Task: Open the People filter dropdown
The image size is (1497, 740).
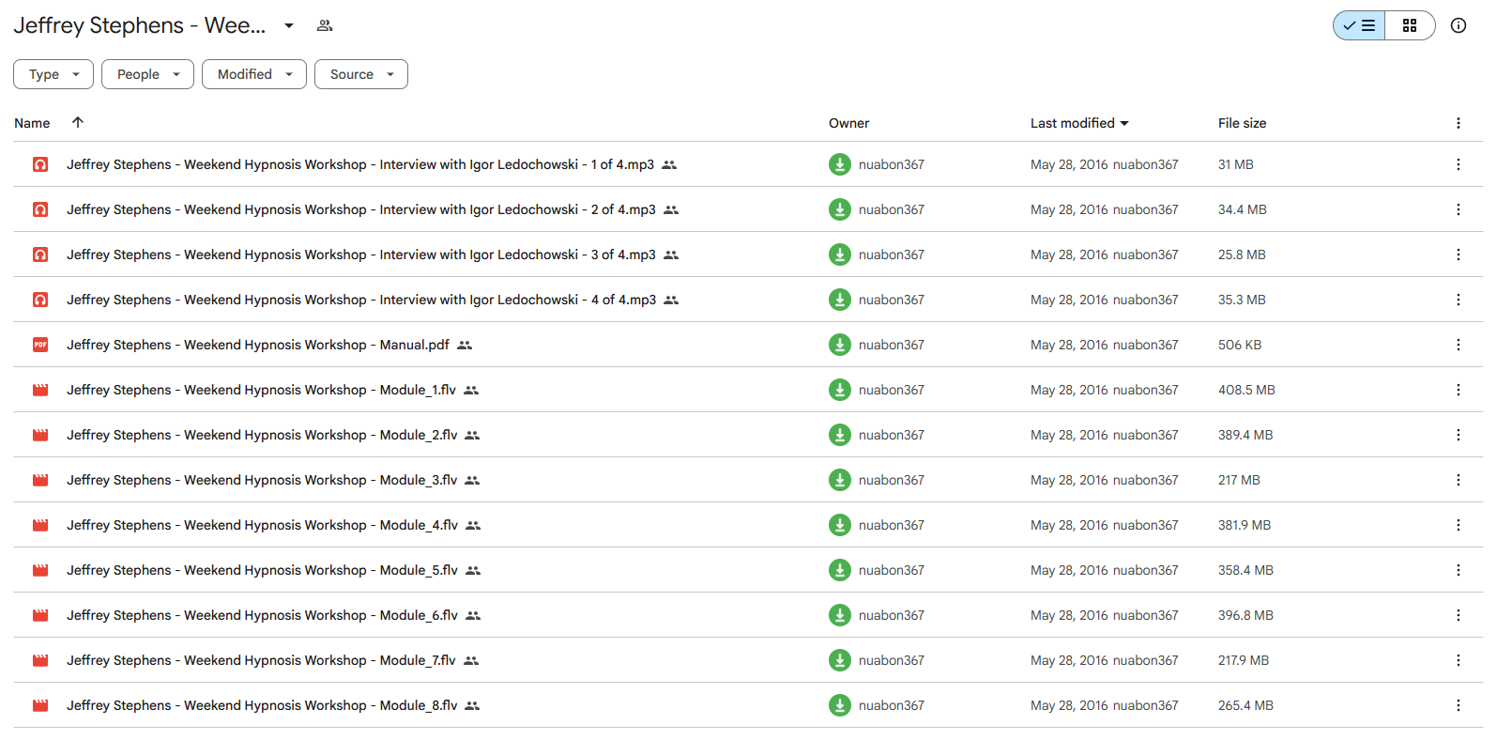Action: click(x=147, y=74)
